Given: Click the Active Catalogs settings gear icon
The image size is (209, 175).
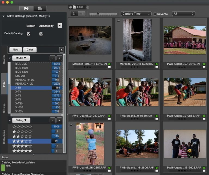Looking at the screenshot, I should pyautogui.click(x=60, y=25).
